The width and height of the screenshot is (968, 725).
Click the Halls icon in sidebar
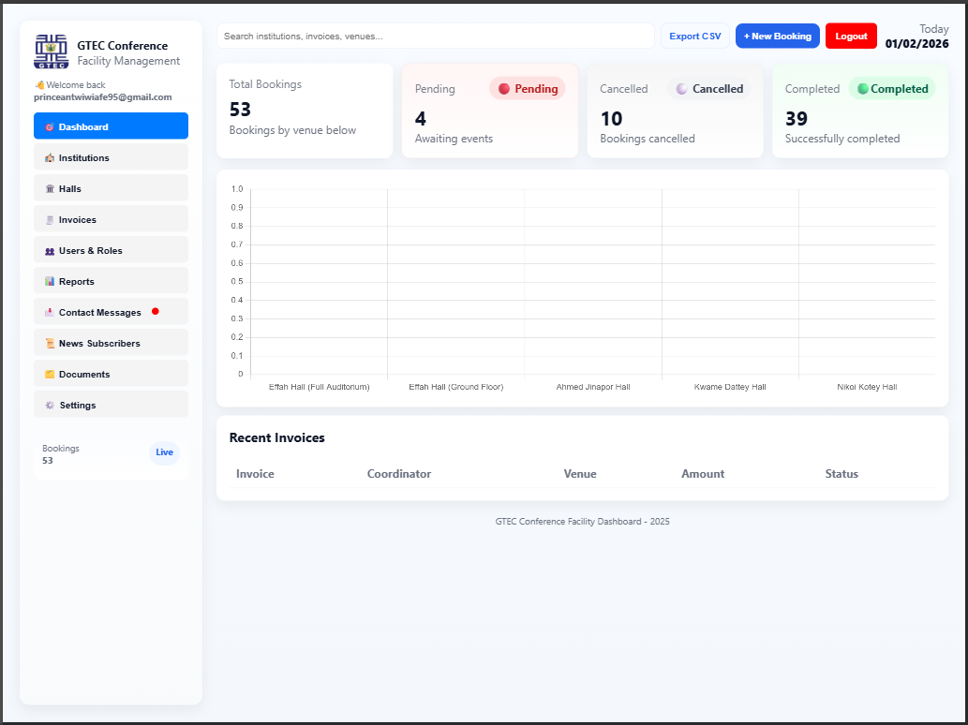50,189
